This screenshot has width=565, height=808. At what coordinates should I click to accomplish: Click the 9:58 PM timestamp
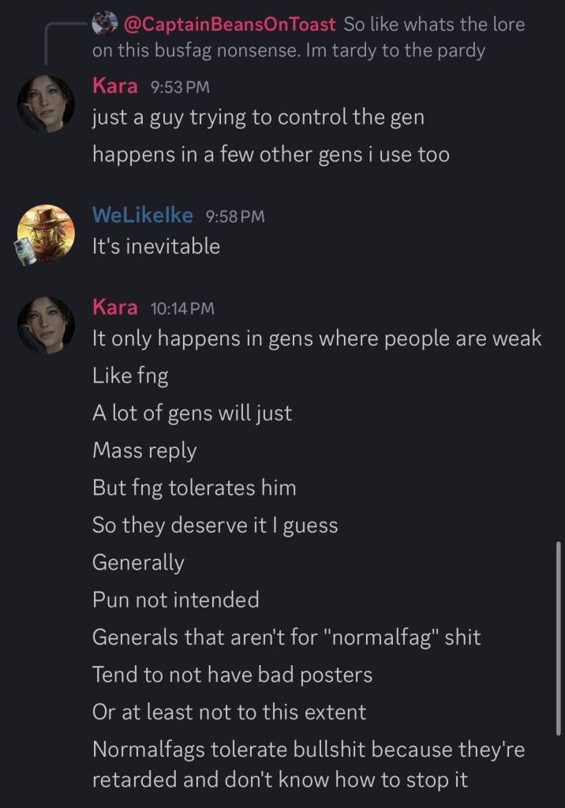(235, 216)
